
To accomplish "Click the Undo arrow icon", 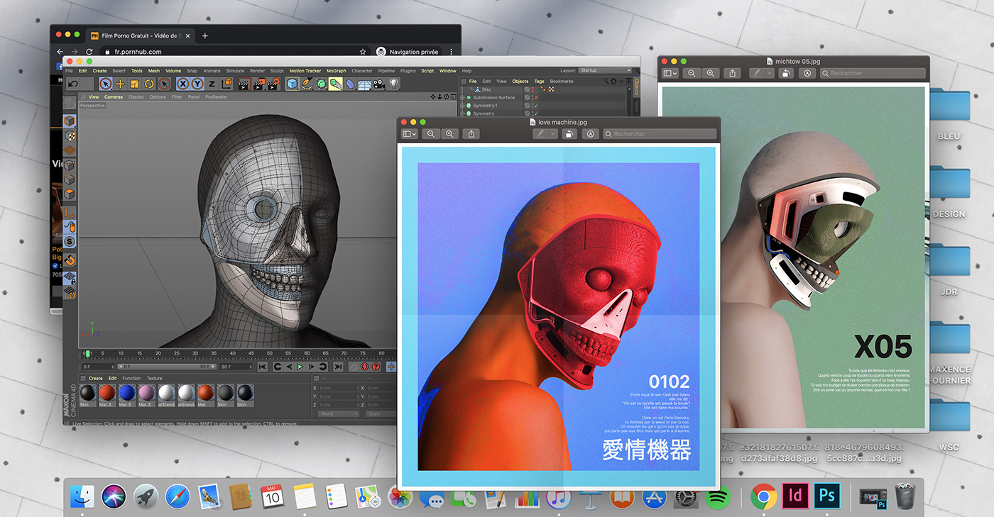I will (x=72, y=84).
